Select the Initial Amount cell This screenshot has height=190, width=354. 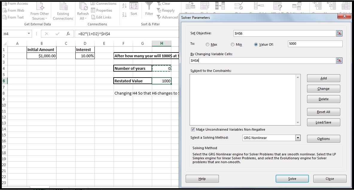tap(42, 50)
